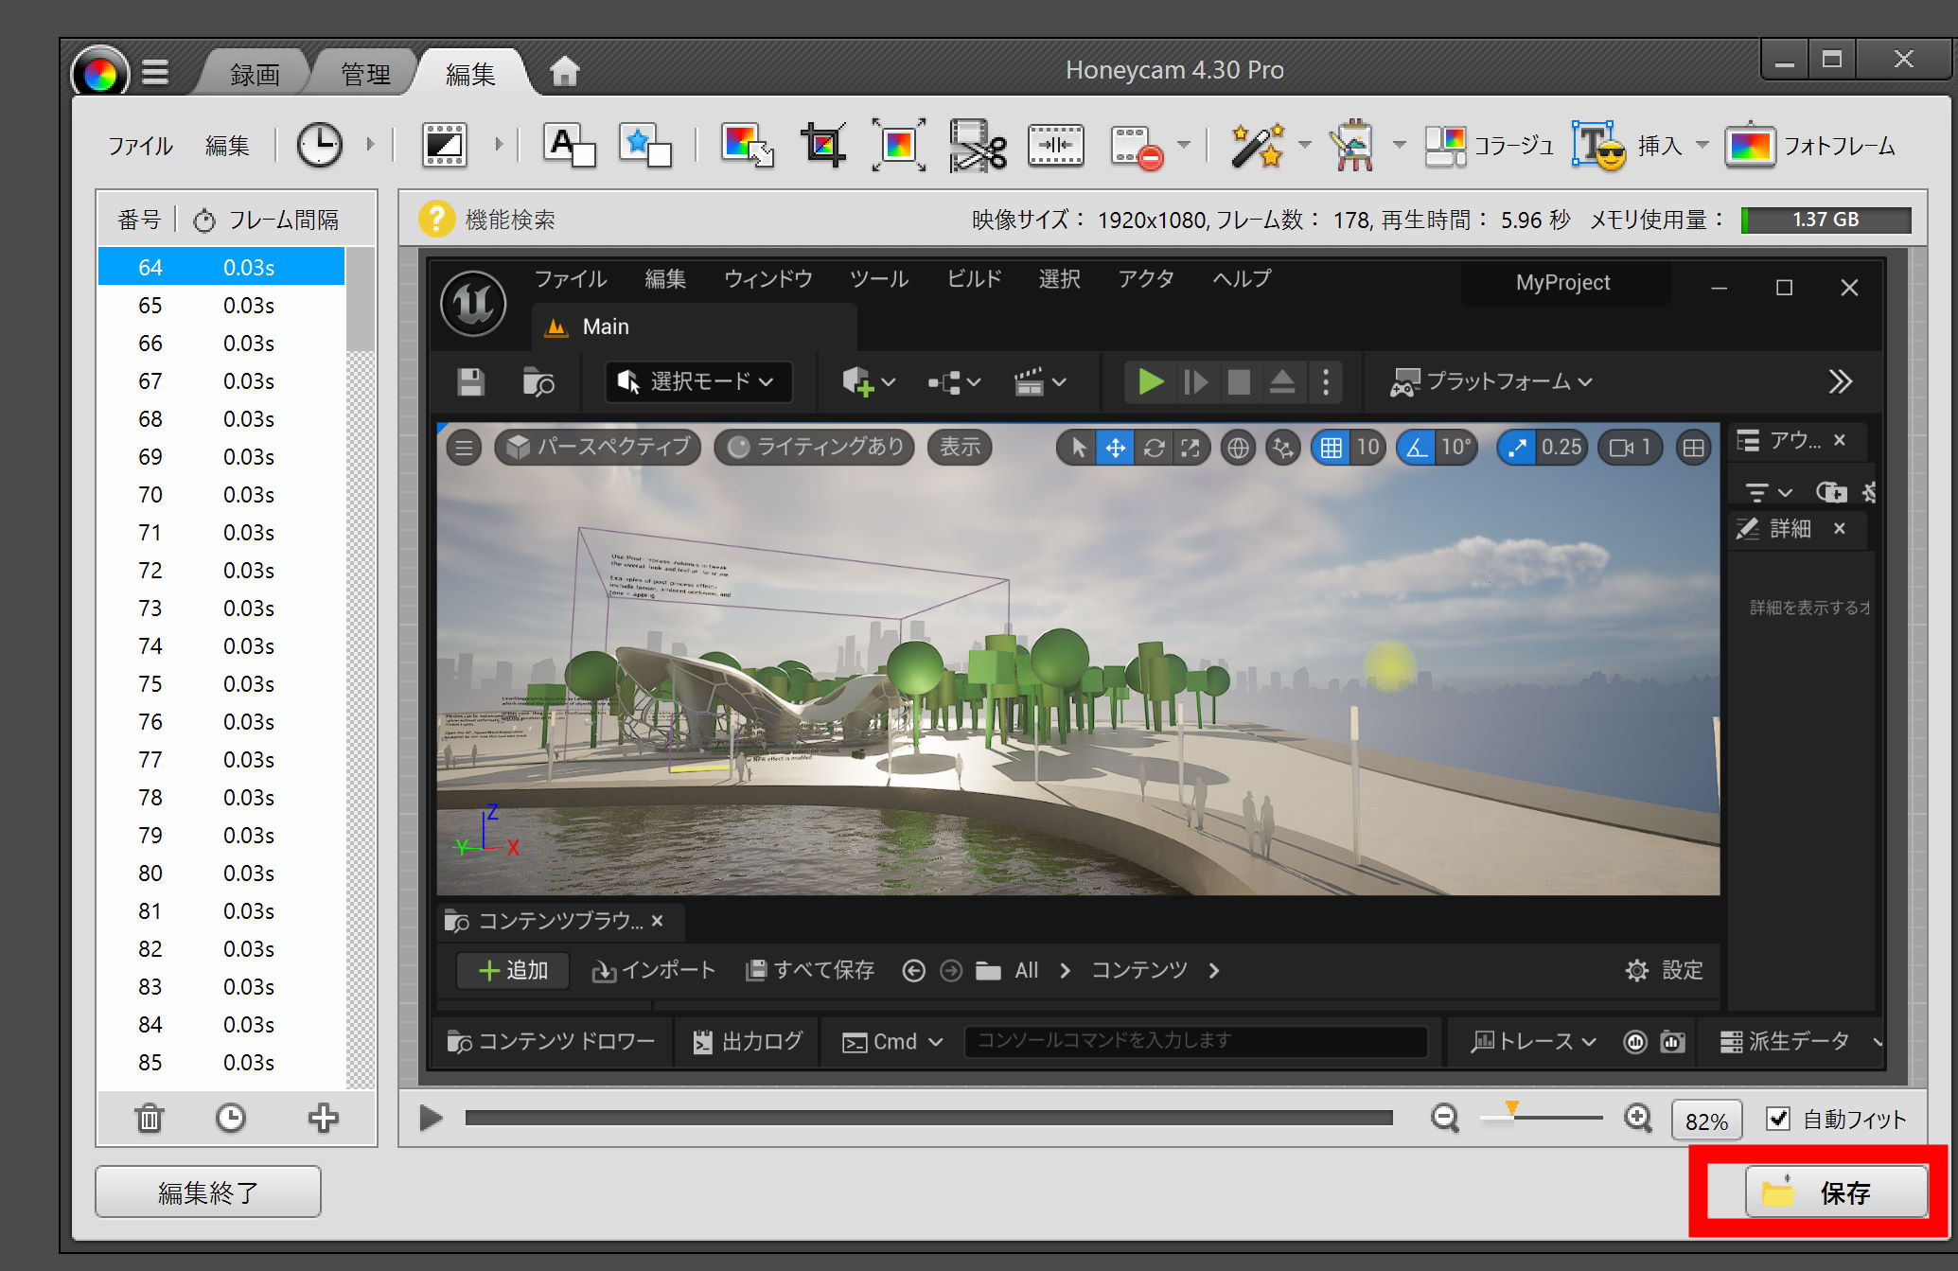Switch to the 録画 tab
The image size is (1958, 1271).
tap(255, 74)
